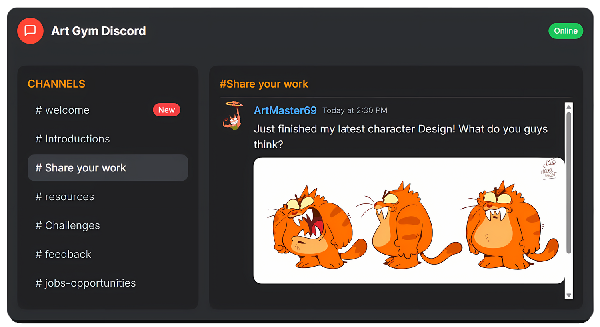Open the orange cat character design image
The height and width of the screenshot is (327, 600).
(x=409, y=221)
